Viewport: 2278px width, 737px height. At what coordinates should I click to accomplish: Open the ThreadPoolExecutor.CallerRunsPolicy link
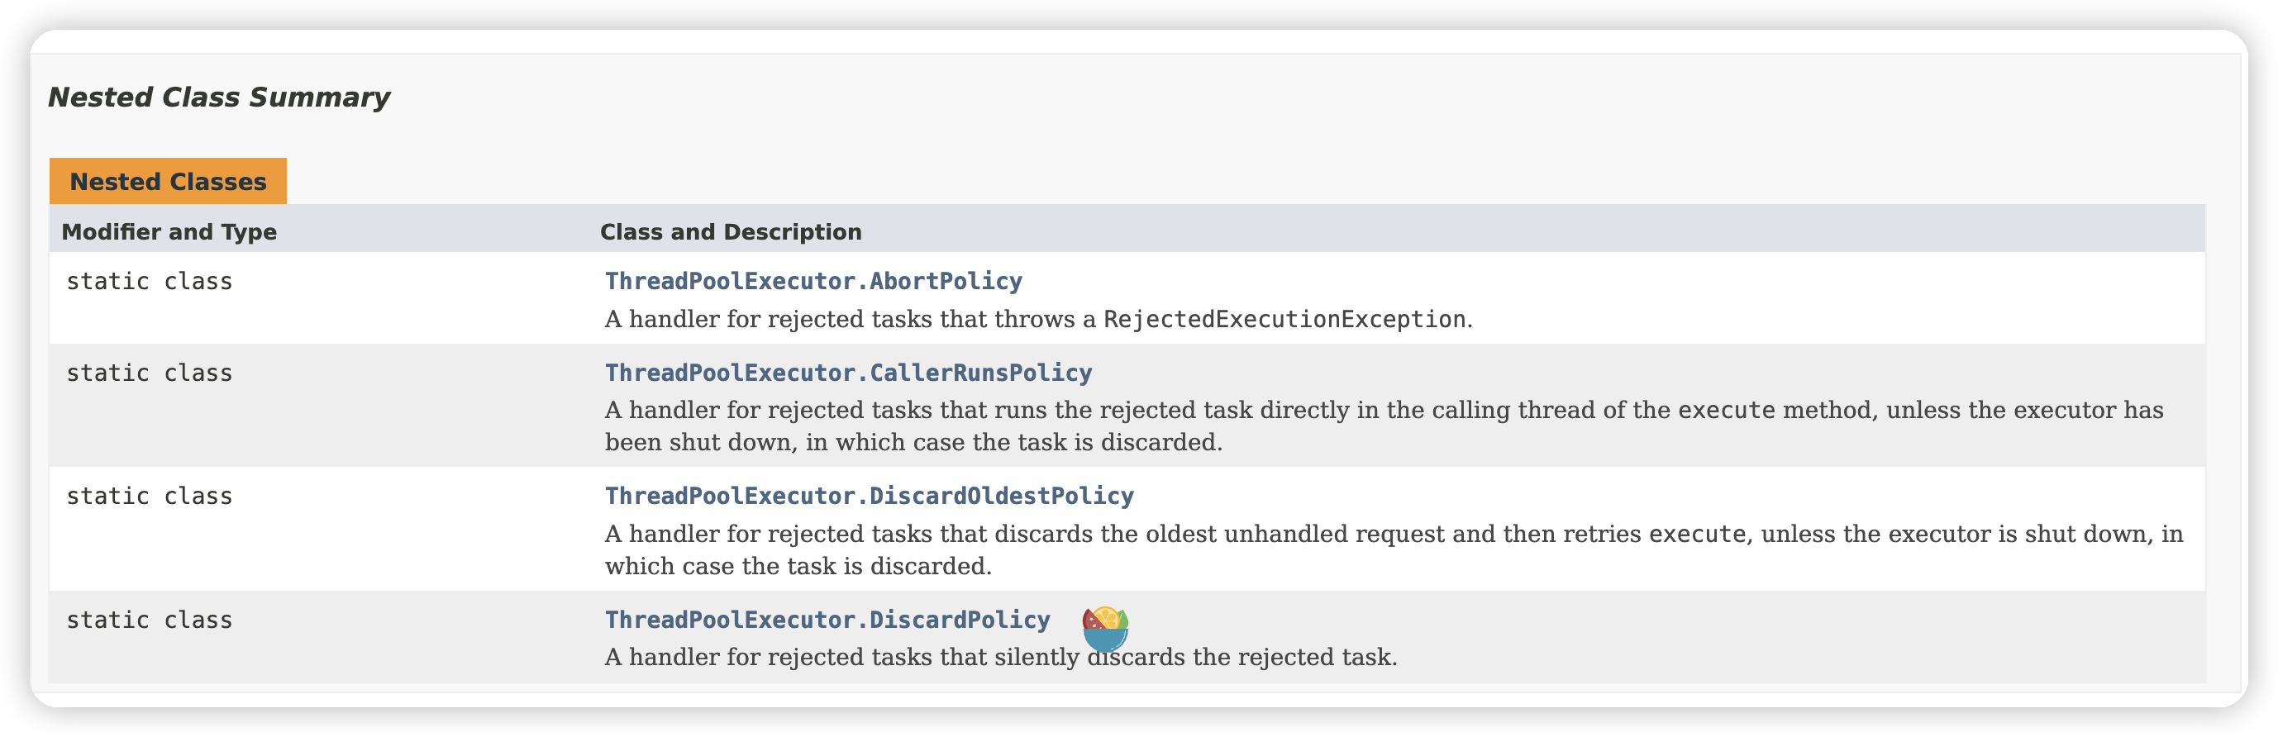pyautogui.click(x=847, y=373)
